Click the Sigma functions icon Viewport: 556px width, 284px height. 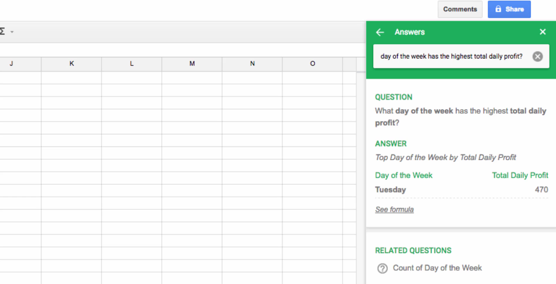click(2, 31)
